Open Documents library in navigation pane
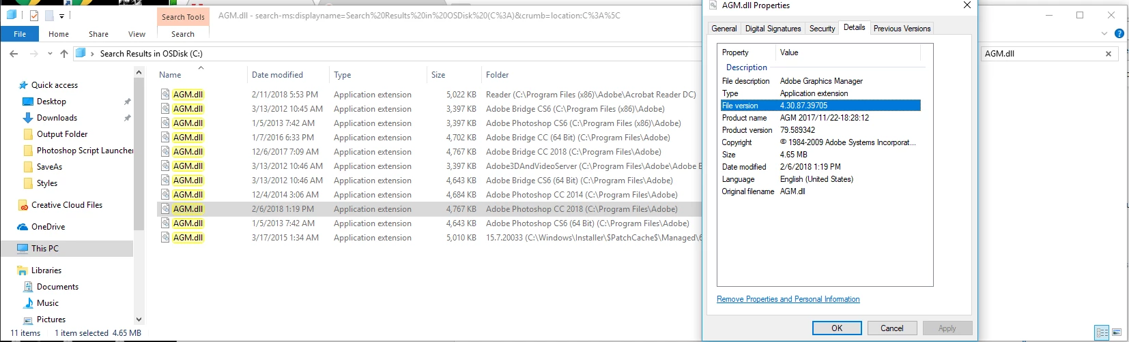 (57, 287)
